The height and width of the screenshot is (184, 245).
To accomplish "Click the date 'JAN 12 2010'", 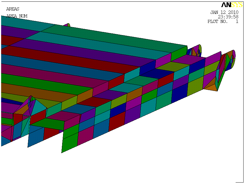I will point(224,12).
